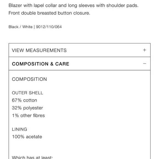Select the 67% cotton line
The width and height of the screenshot is (159, 159).
[24, 100]
